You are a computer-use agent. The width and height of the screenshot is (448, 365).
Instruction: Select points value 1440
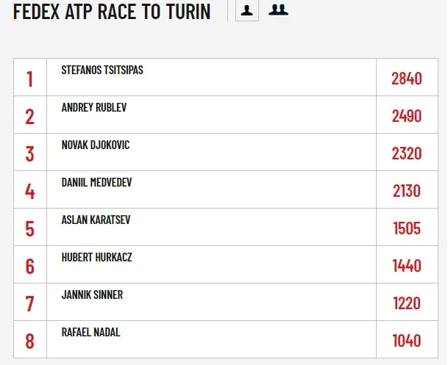406,266
